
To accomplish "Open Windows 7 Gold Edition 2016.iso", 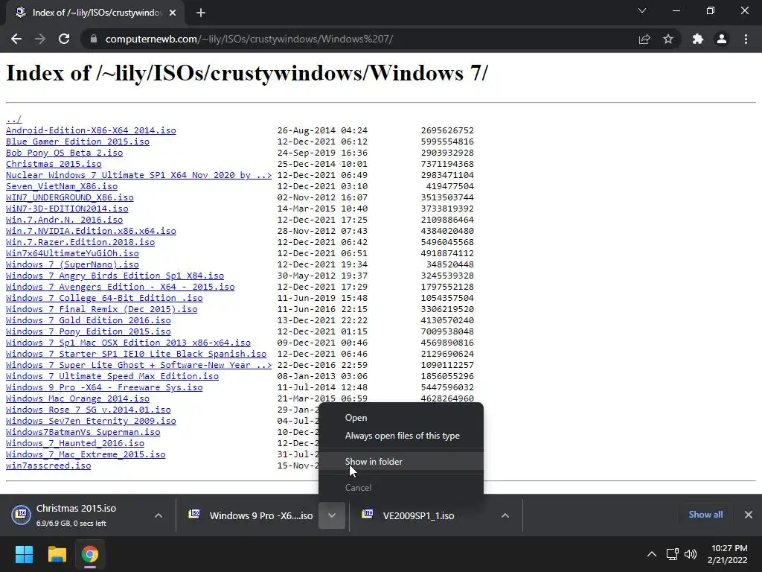I will [89, 320].
